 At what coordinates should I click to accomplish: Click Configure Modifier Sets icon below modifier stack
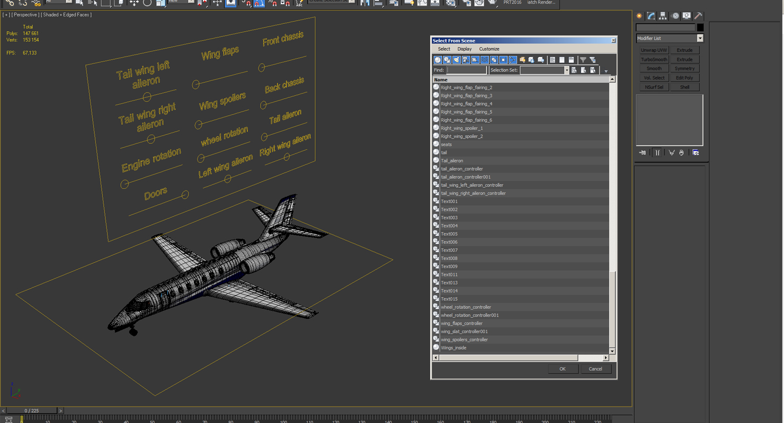click(x=696, y=152)
